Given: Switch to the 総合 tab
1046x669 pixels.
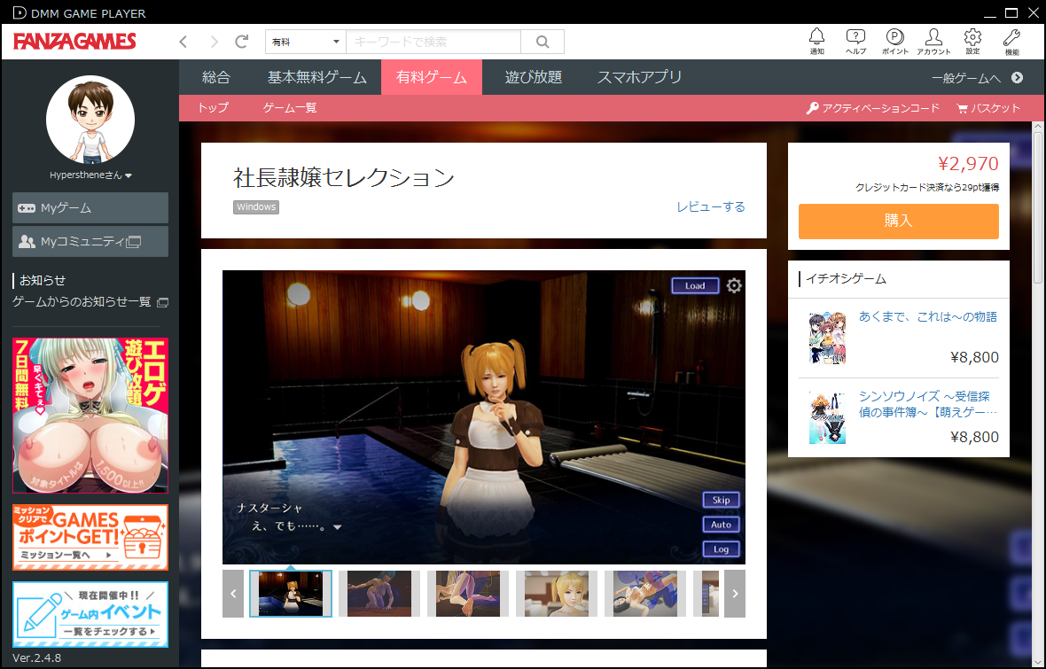Looking at the screenshot, I should tap(216, 77).
